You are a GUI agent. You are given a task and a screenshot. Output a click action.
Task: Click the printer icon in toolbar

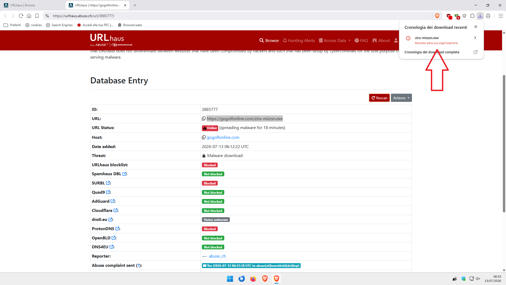[x=488, y=16]
